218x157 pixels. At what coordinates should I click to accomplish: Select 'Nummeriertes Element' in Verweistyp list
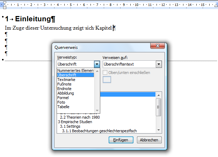click(x=75, y=70)
